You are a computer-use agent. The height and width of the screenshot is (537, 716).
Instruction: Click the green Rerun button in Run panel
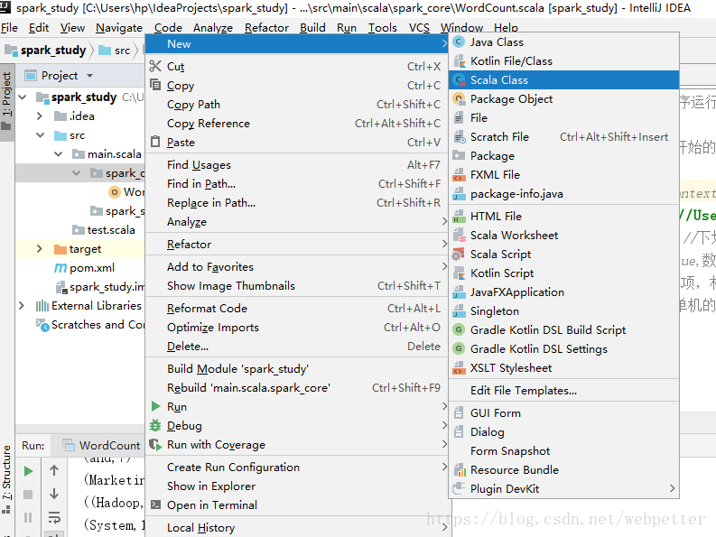click(x=28, y=471)
